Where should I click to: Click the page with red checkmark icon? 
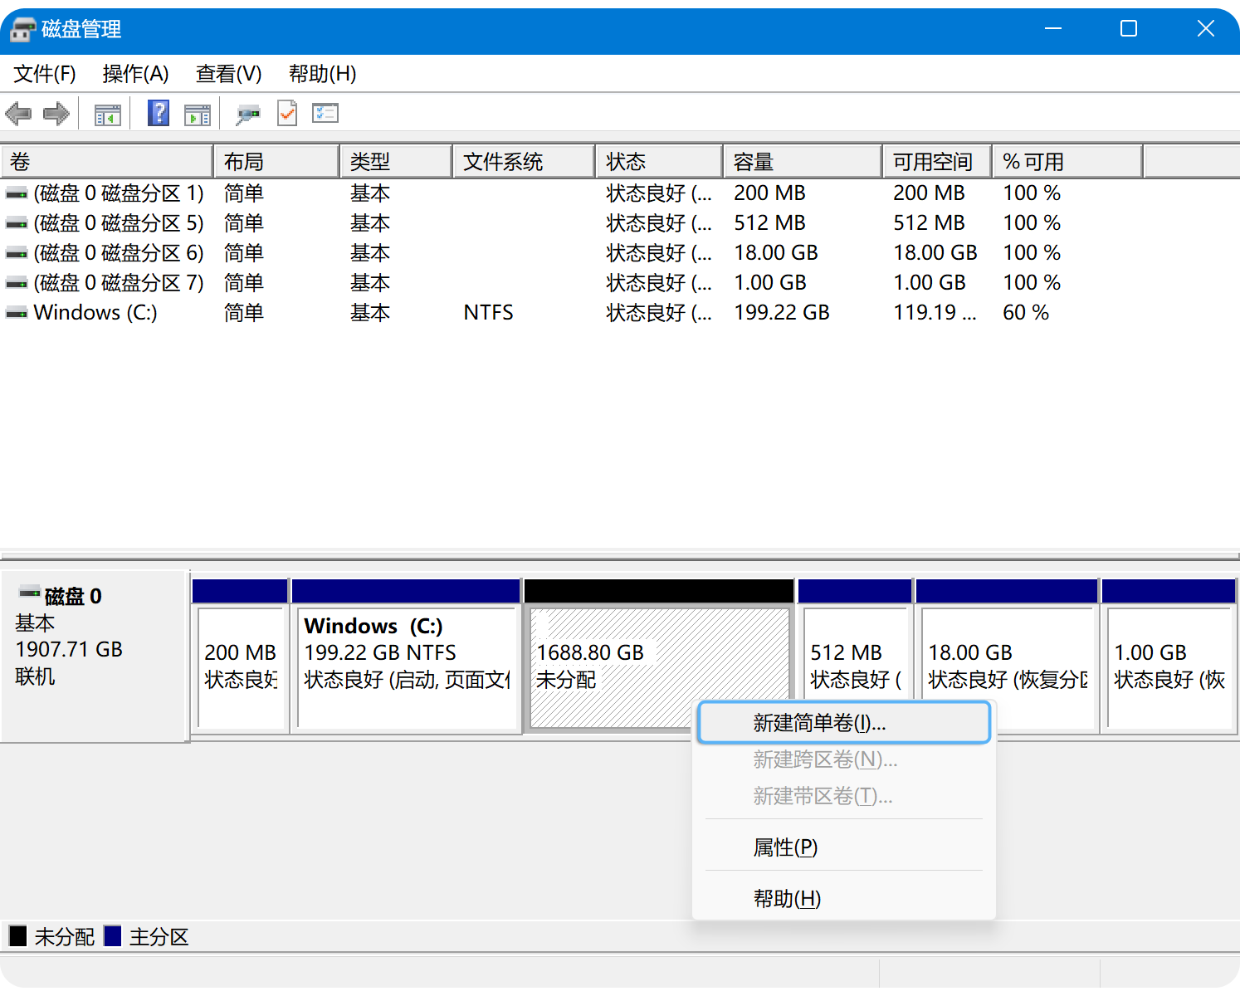point(287,113)
